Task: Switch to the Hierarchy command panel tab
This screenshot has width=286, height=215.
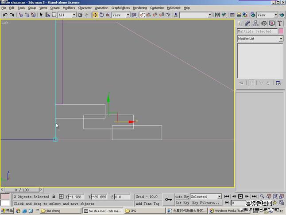Action: [255, 23]
